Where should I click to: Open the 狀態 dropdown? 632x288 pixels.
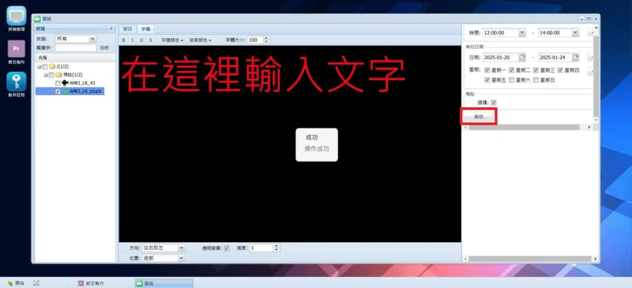93,38
